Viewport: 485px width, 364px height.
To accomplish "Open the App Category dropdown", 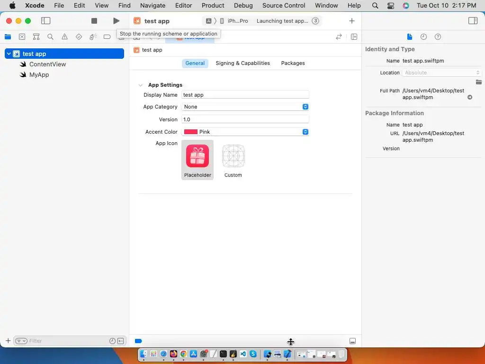I will pyautogui.click(x=245, y=107).
